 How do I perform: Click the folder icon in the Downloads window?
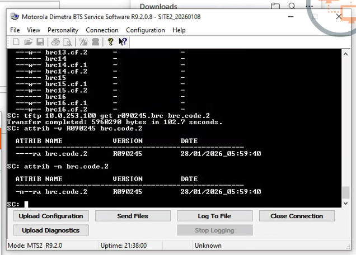click(275, 6)
